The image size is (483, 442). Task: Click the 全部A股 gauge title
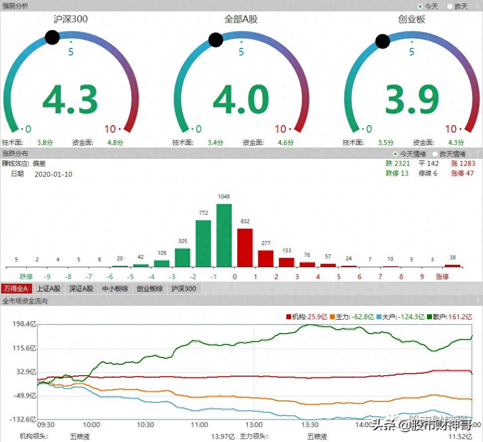coord(241,19)
